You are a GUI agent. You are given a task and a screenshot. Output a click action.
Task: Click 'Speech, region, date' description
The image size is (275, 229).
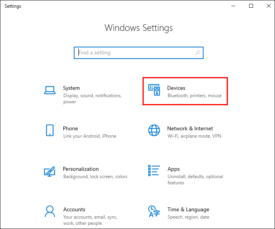pyautogui.click(x=188, y=217)
